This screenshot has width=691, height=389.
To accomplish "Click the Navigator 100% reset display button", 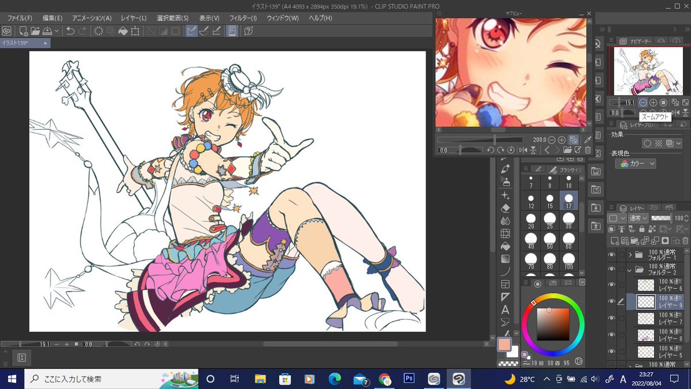I will 663,103.
